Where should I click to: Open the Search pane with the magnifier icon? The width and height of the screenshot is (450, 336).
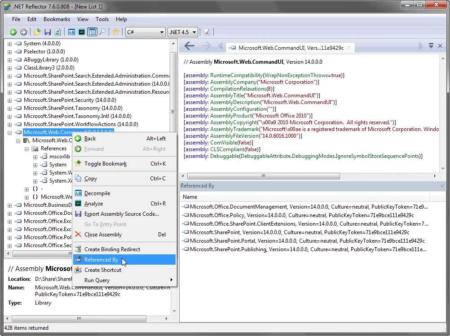coord(102,32)
